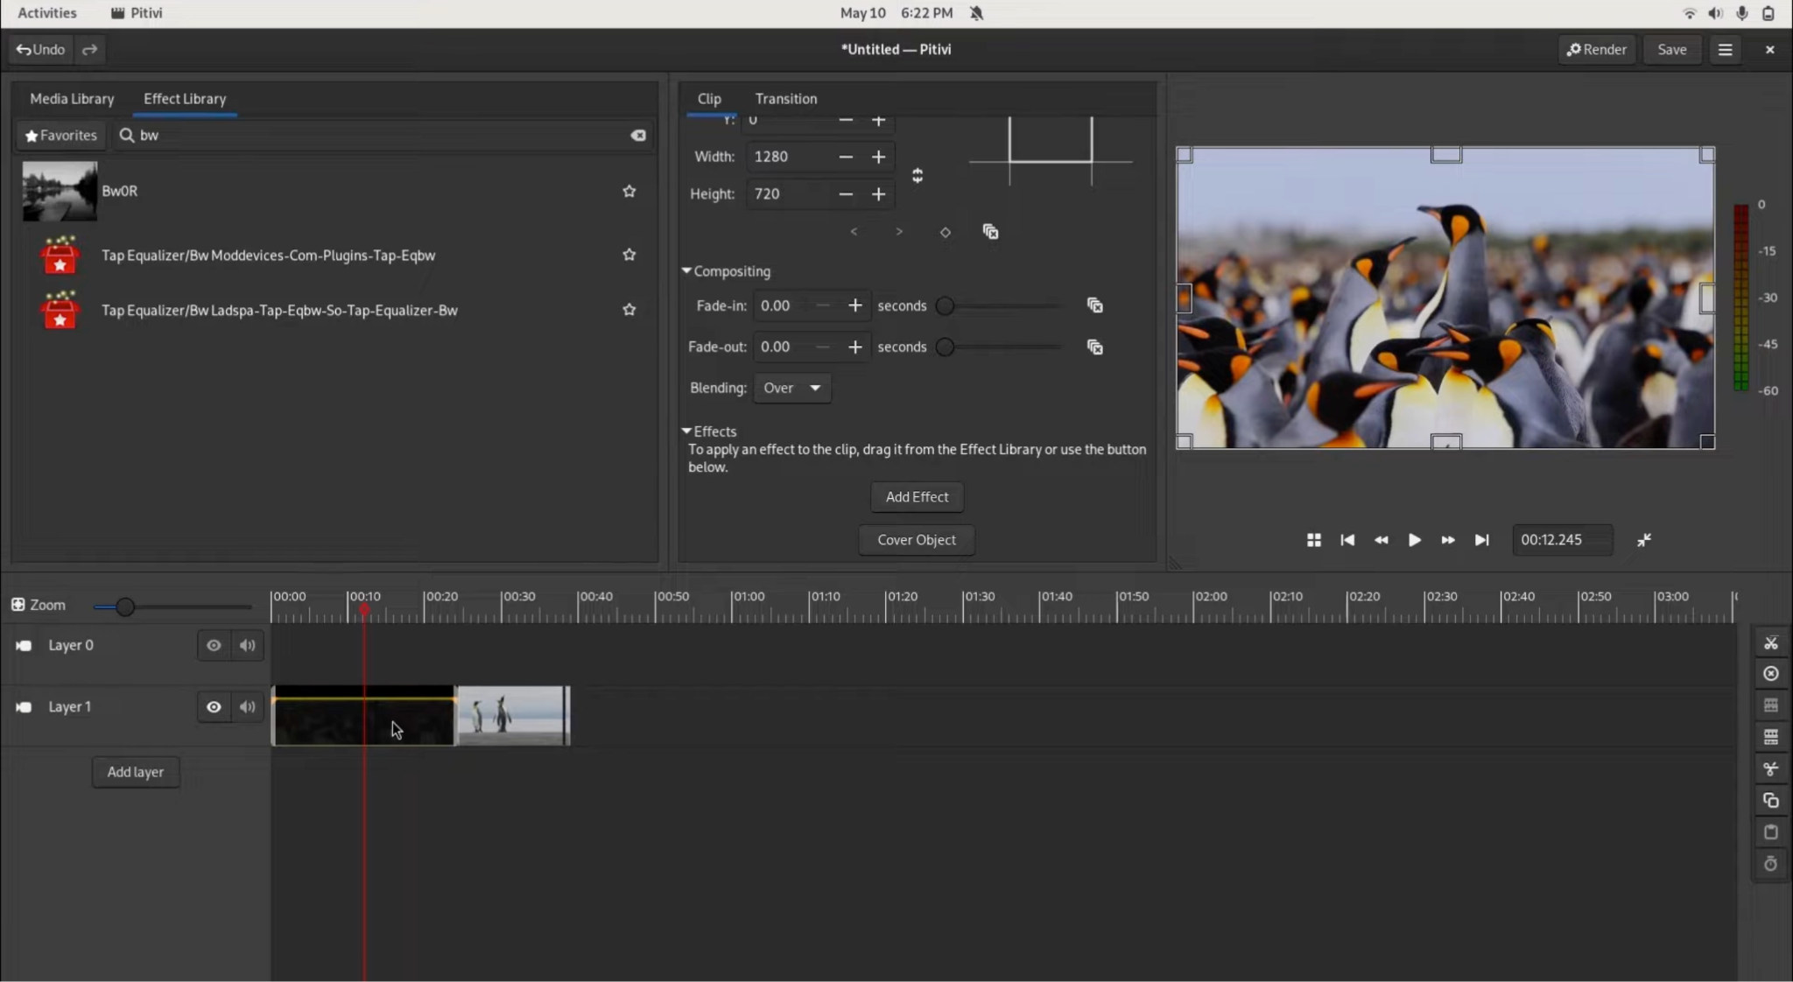Delete the selected clip
The width and height of the screenshot is (1793, 982).
point(1771,673)
